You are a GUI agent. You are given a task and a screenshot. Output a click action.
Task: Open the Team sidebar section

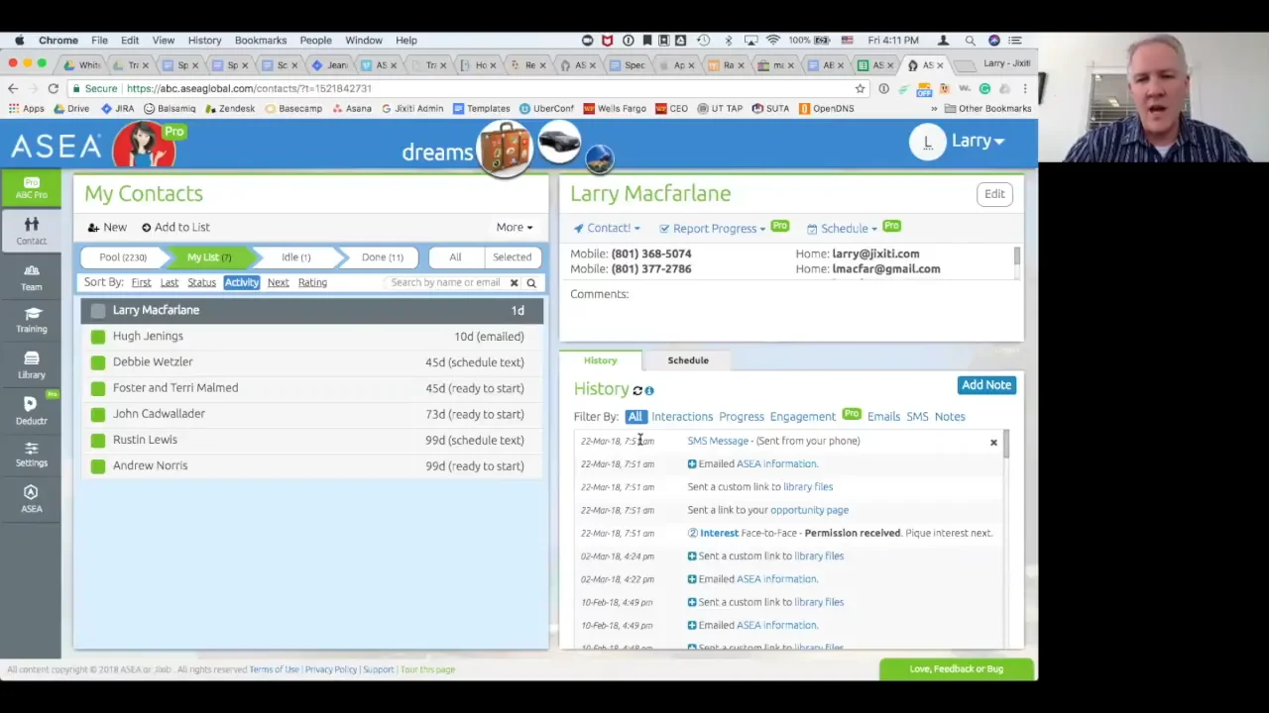31,277
